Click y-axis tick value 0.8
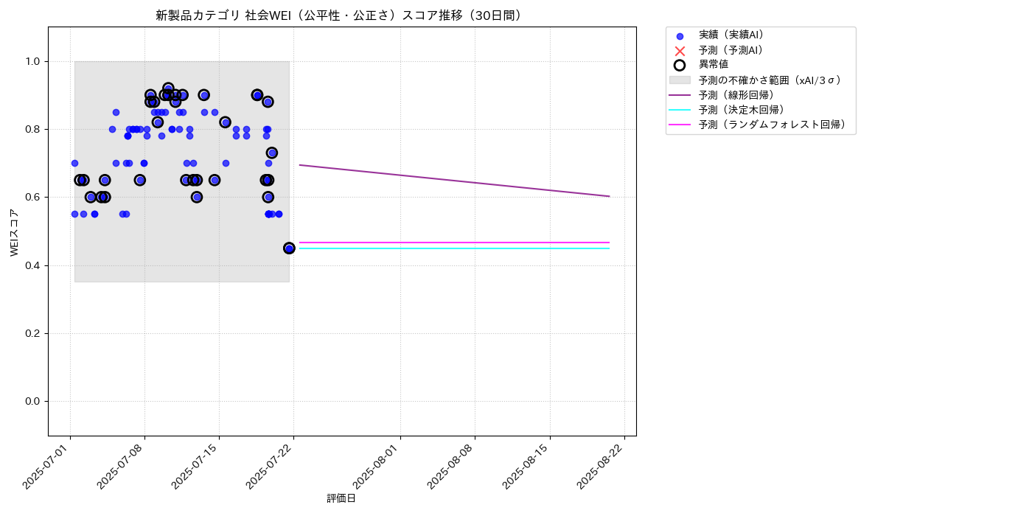 (x=32, y=129)
